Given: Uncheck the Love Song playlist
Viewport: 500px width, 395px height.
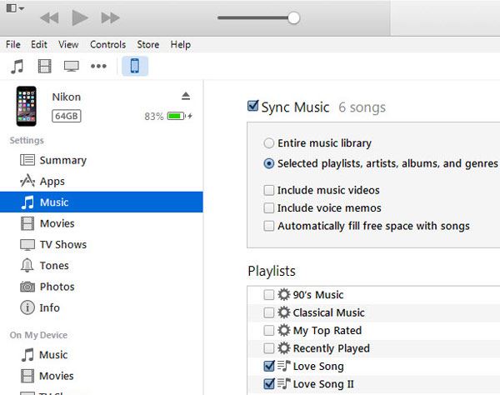Looking at the screenshot, I should tap(269, 366).
